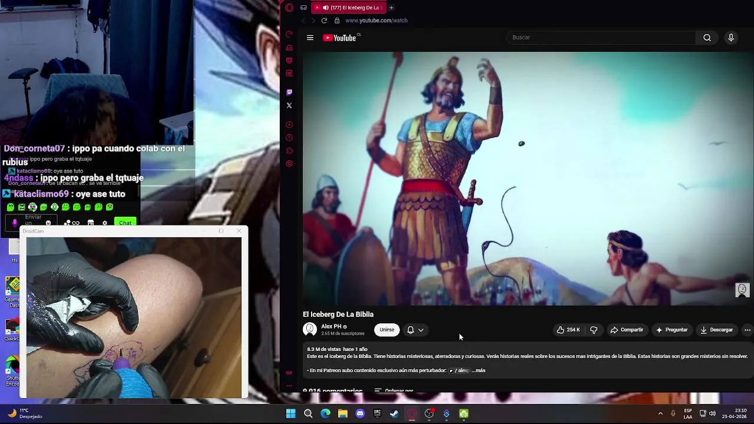This screenshot has width=754, height=424.
Task: Open channel points store icon in chat
Action: pyautogui.click(x=91, y=223)
